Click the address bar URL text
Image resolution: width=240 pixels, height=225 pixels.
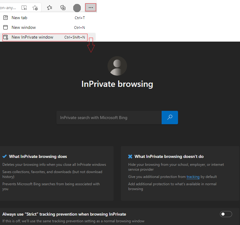8,8
